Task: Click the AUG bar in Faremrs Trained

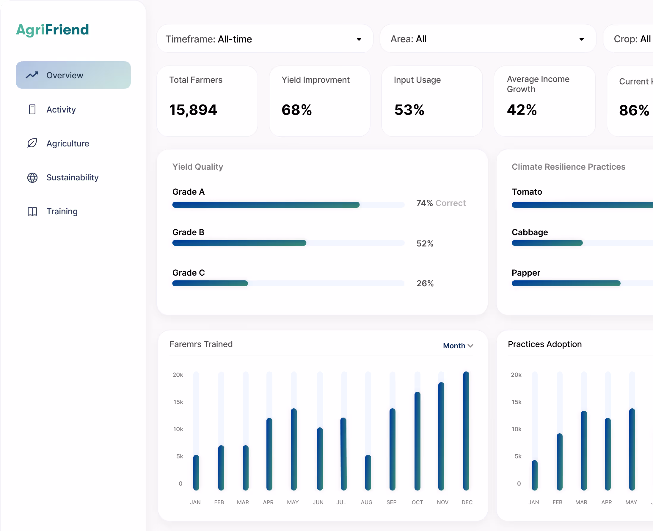Action: click(x=368, y=473)
